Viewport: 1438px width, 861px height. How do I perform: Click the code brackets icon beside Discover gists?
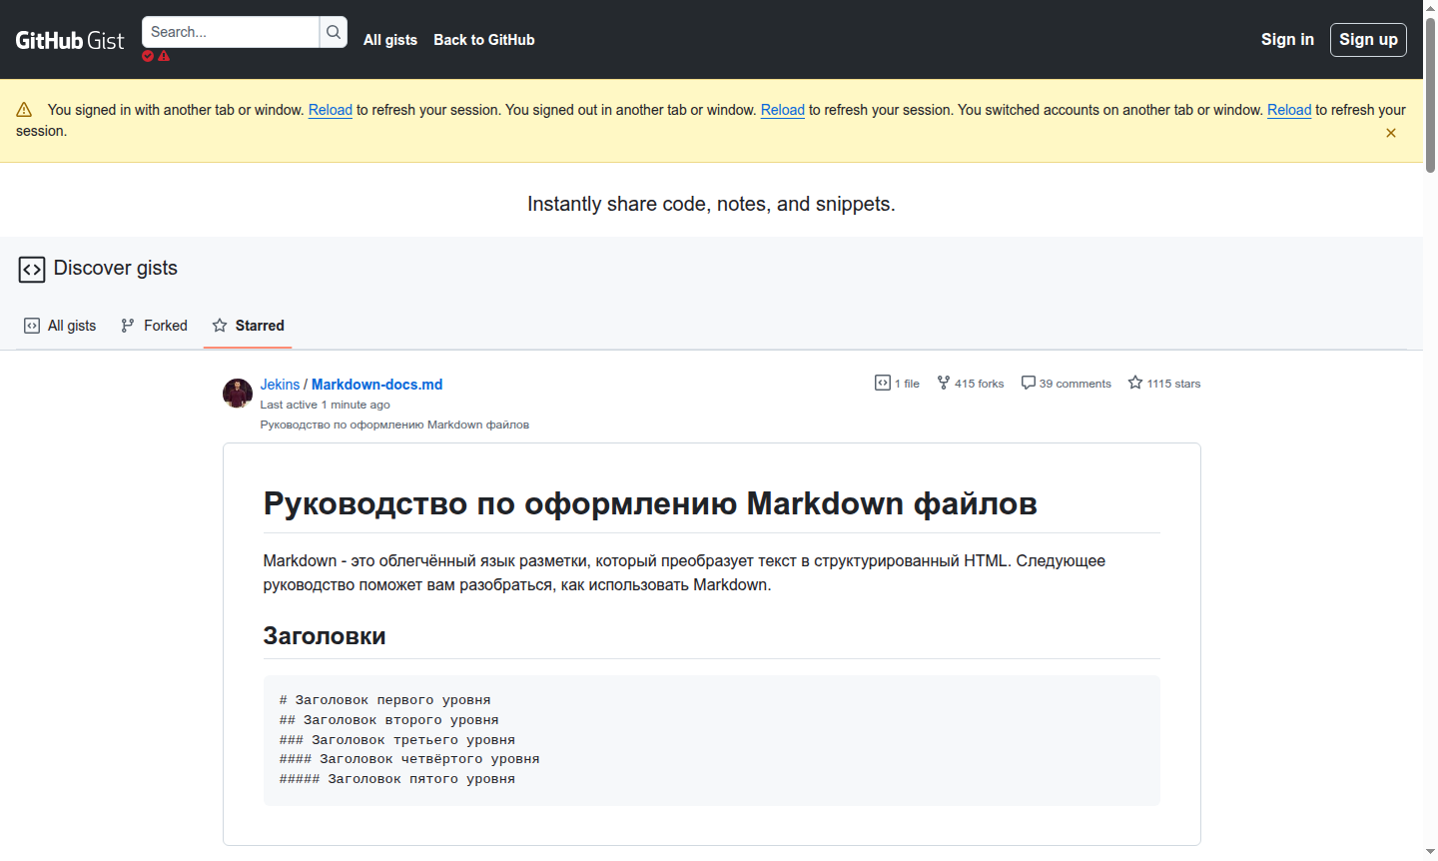tap(32, 269)
